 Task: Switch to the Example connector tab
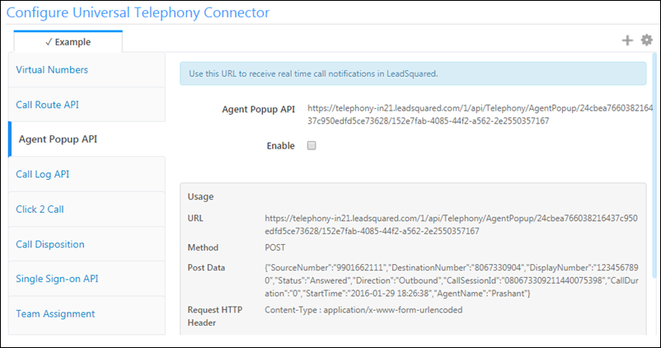coord(68,42)
